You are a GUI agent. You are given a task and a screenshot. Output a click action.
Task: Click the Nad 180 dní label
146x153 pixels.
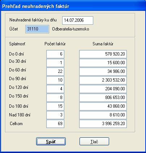tap(20, 115)
